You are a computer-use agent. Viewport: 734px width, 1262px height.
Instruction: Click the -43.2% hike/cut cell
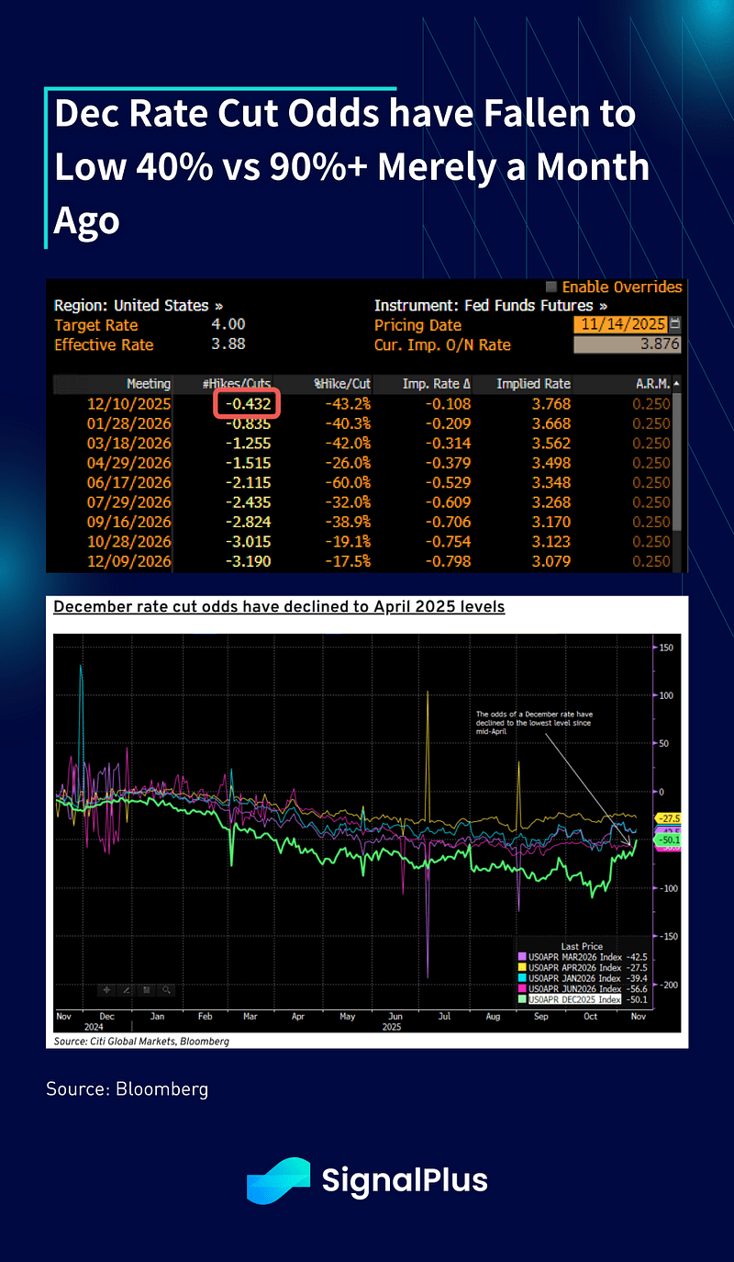point(348,404)
